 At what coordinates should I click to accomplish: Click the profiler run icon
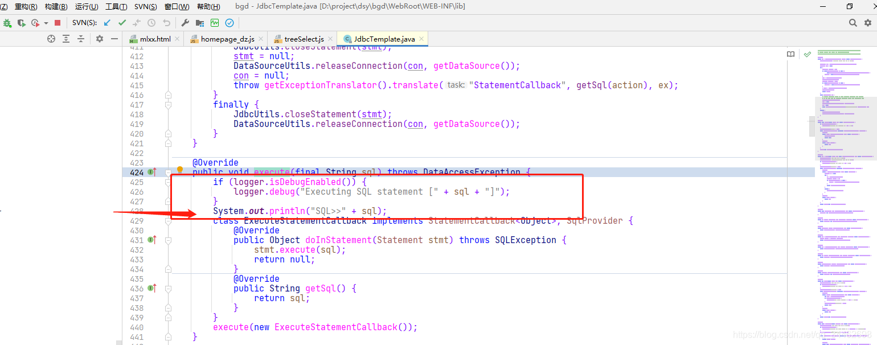(x=35, y=23)
